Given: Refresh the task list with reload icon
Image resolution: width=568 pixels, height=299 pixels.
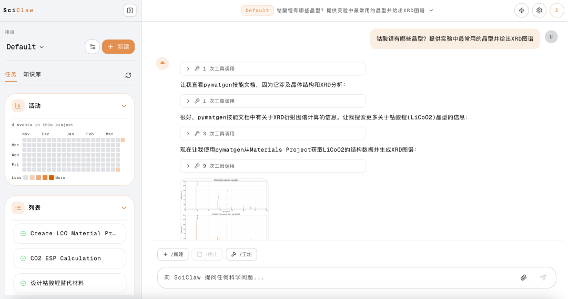Looking at the screenshot, I should pyautogui.click(x=128, y=75).
